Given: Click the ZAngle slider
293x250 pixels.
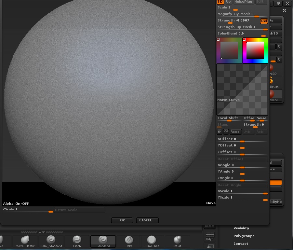Looking at the screenshot, I should (x=242, y=178).
